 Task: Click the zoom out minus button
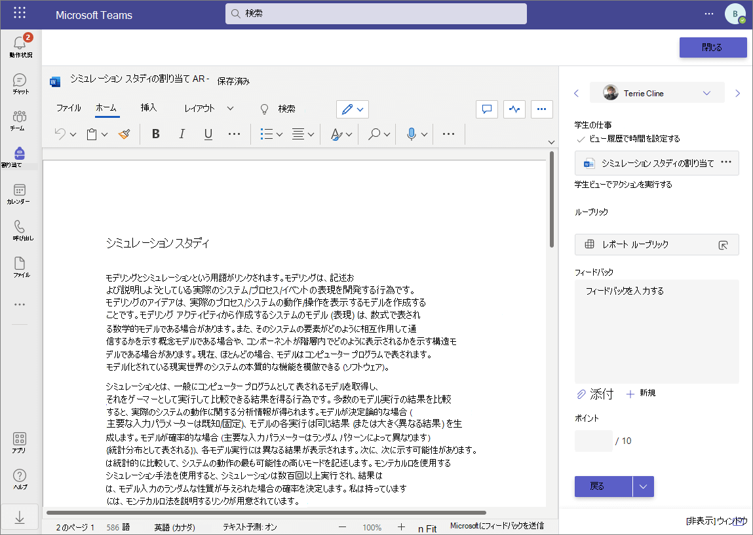(x=342, y=527)
